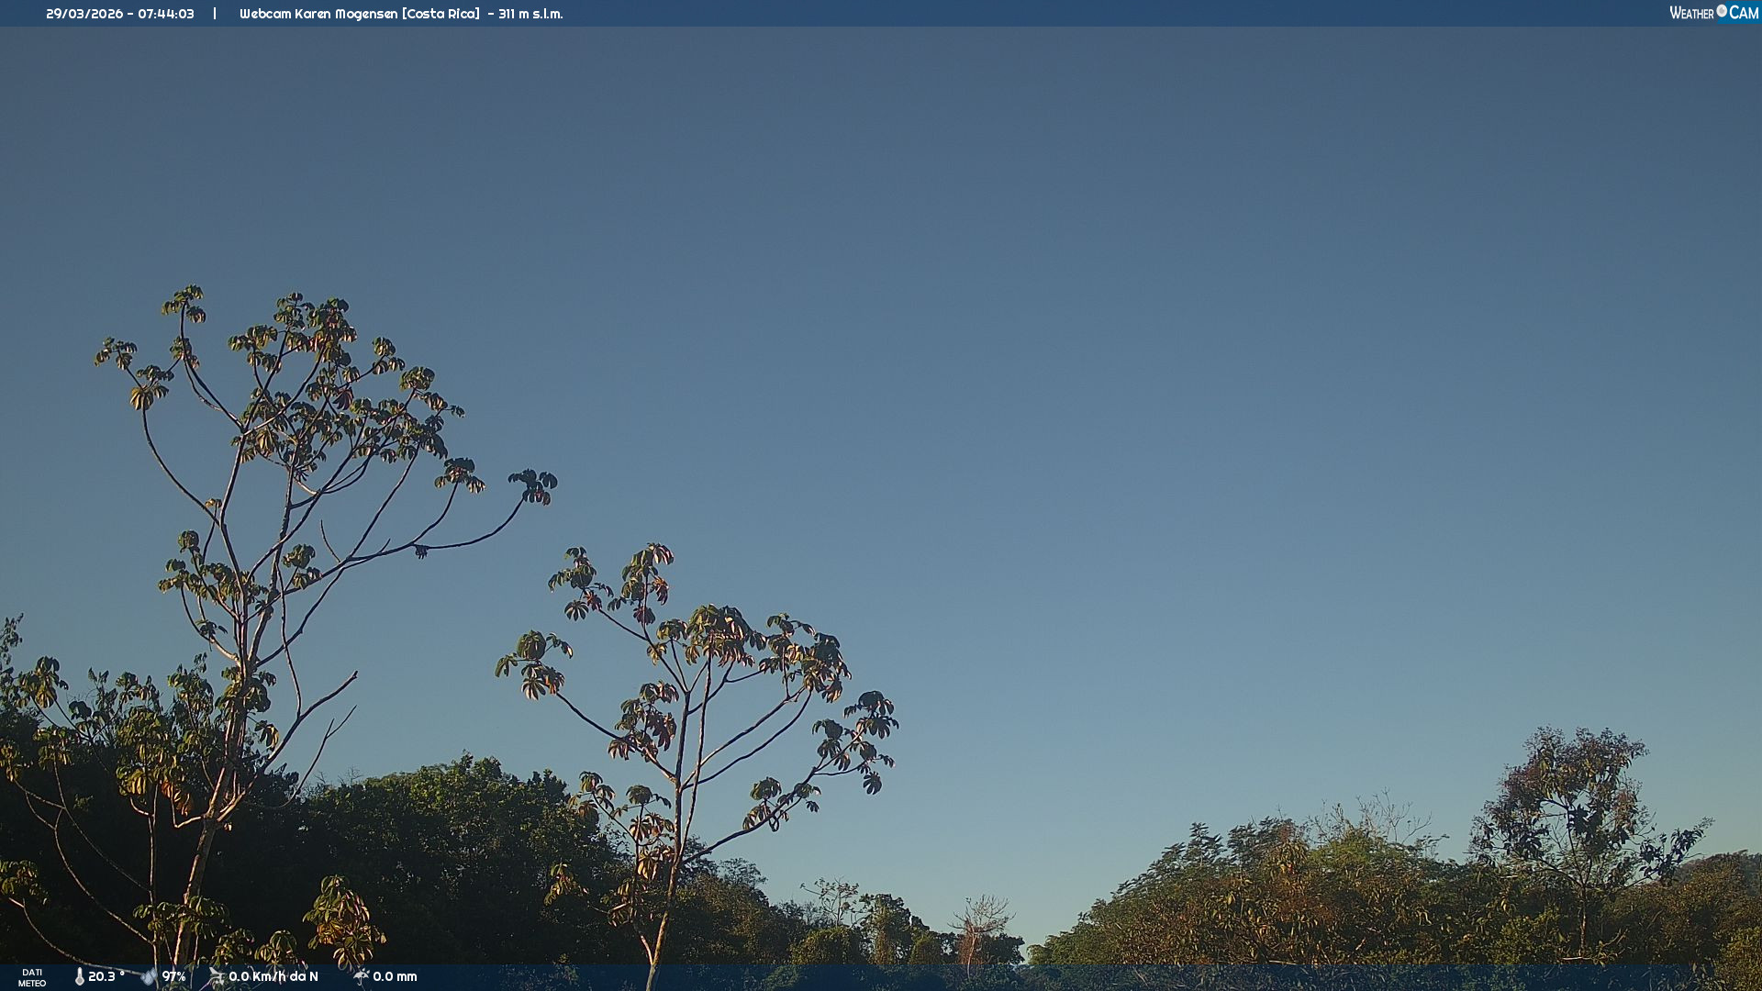This screenshot has height=991, width=1762.
Task: Click the vertical separator in header bar
Action: tap(215, 14)
